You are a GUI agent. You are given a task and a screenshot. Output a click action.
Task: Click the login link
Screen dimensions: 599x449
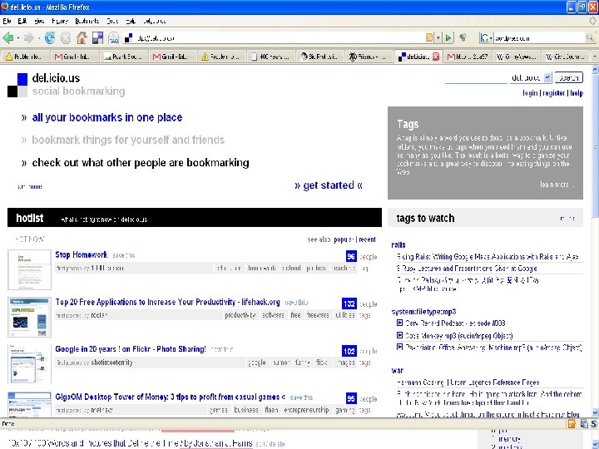(x=530, y=93)
